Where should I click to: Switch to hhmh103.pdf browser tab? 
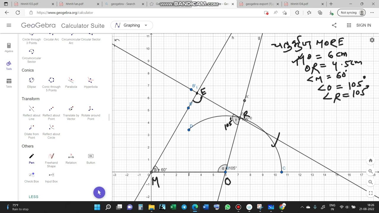click(x=33, y=4)
